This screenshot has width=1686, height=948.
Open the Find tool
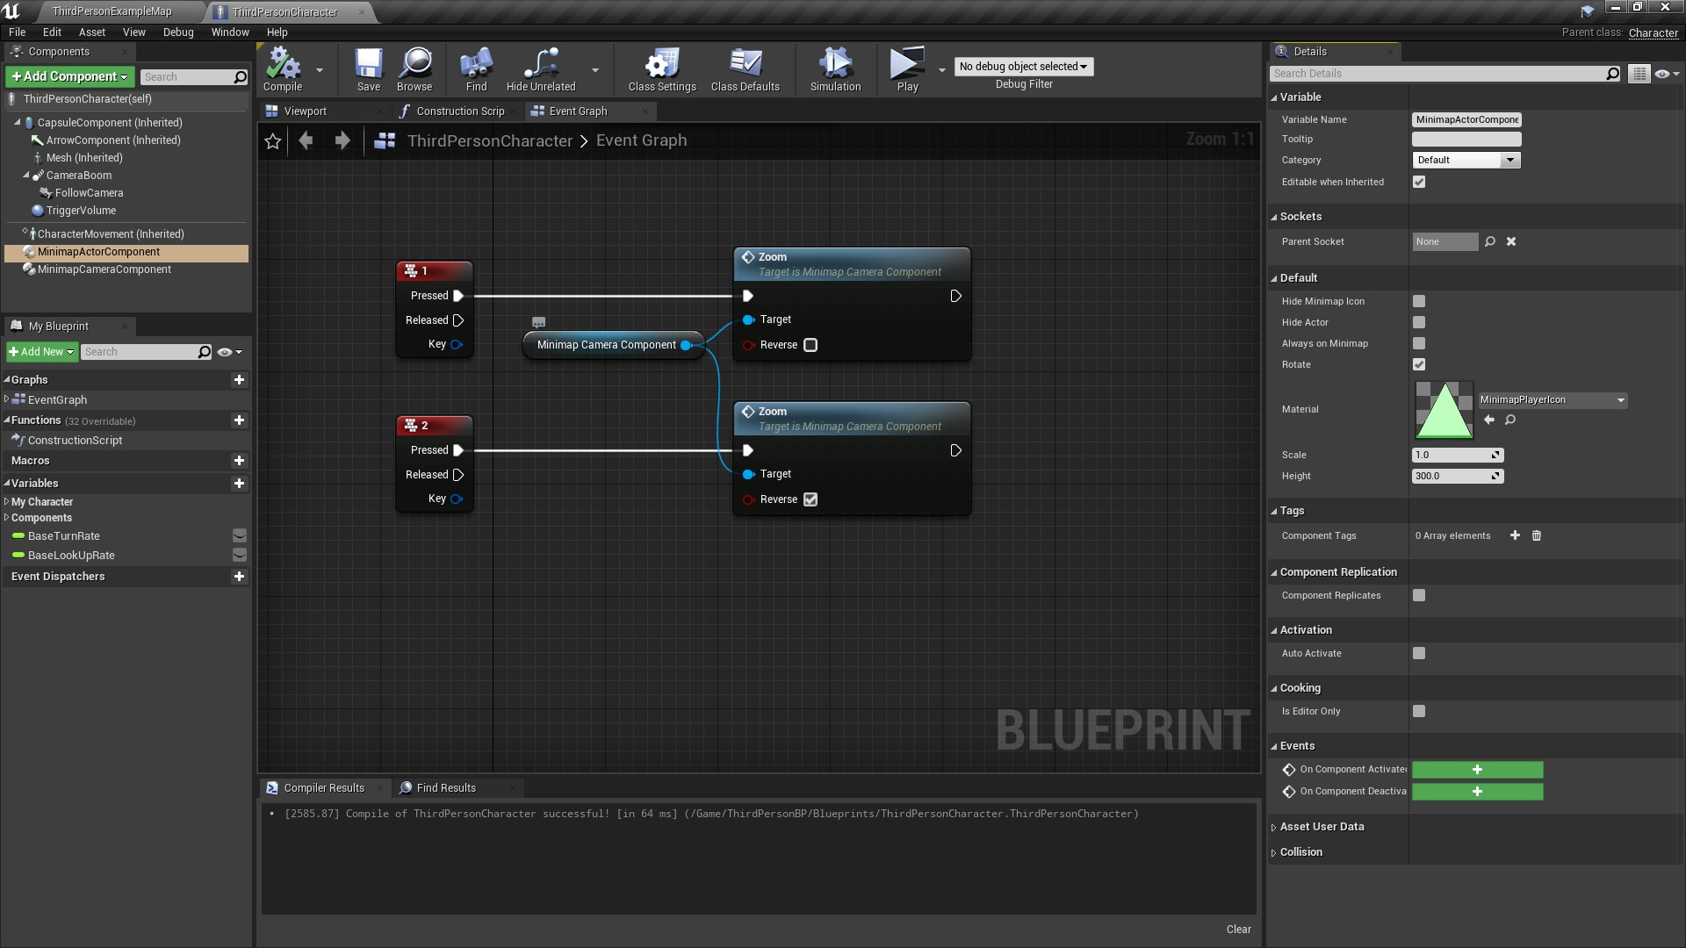coord(475,69)
